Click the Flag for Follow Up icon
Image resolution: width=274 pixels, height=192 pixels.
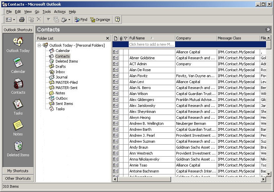pos(48,20)
